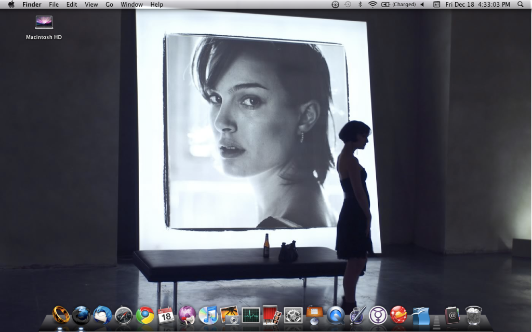Open the Help menu

tap(157, 4)
